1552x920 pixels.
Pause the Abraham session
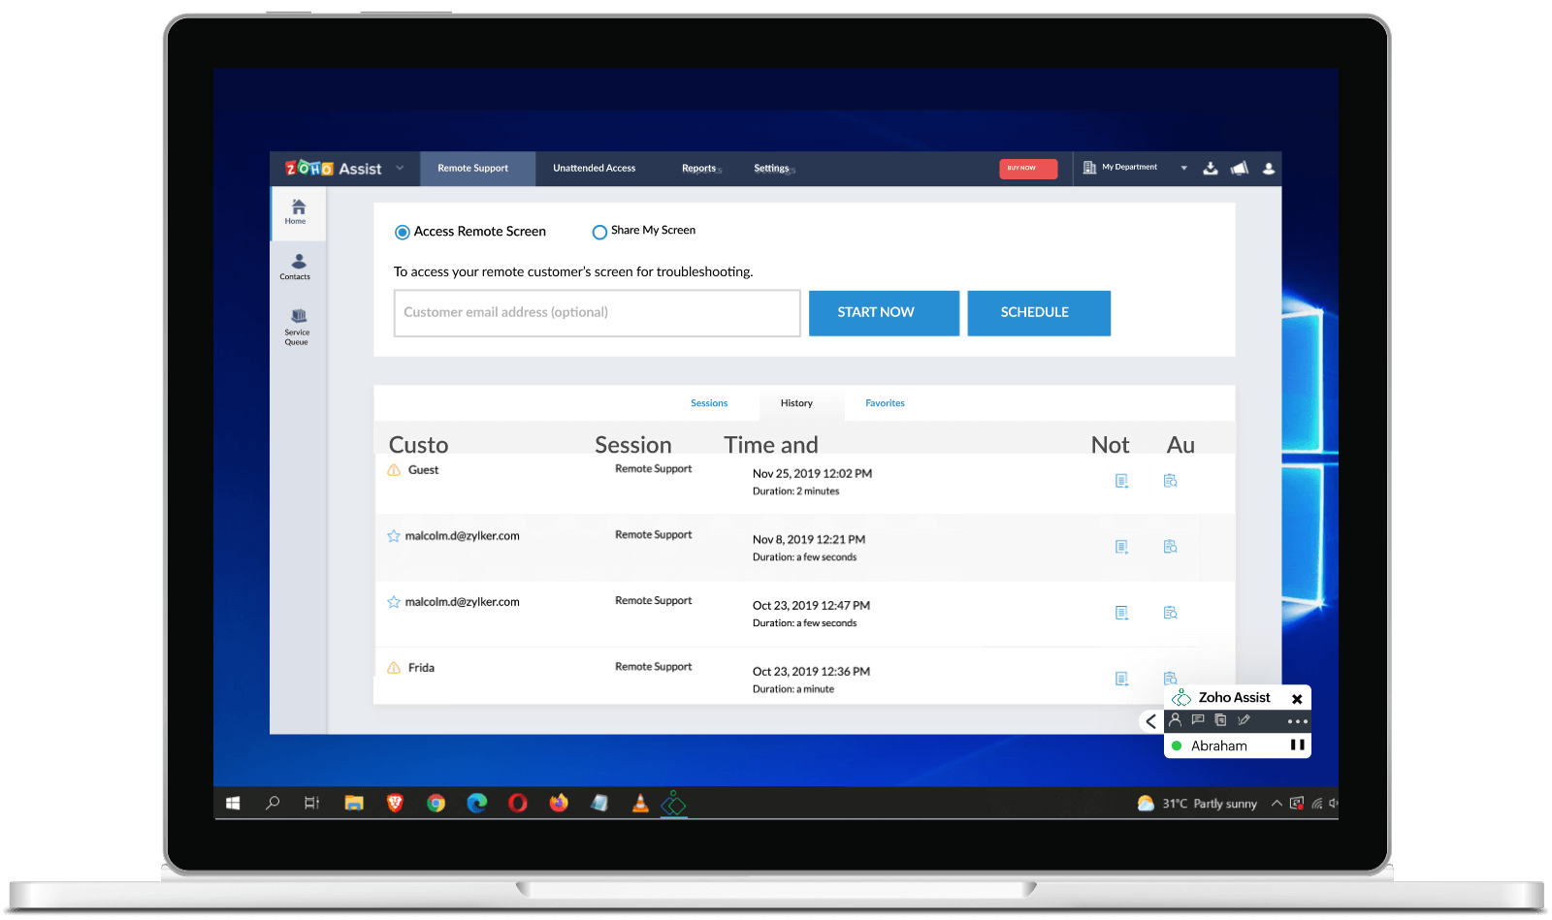[x=1297, y=746]
